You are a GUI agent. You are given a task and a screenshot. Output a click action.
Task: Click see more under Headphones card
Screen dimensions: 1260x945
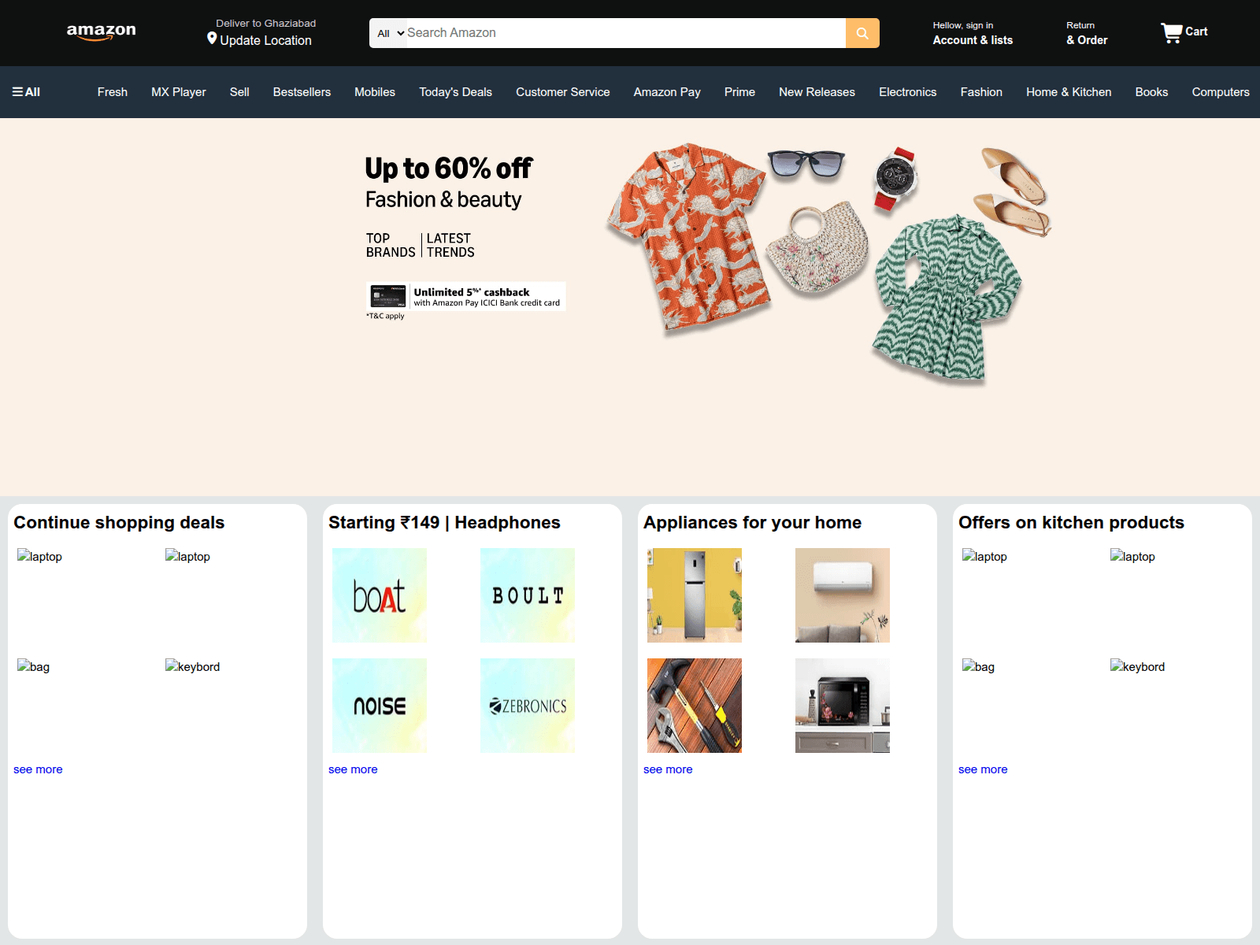[353, 769]
